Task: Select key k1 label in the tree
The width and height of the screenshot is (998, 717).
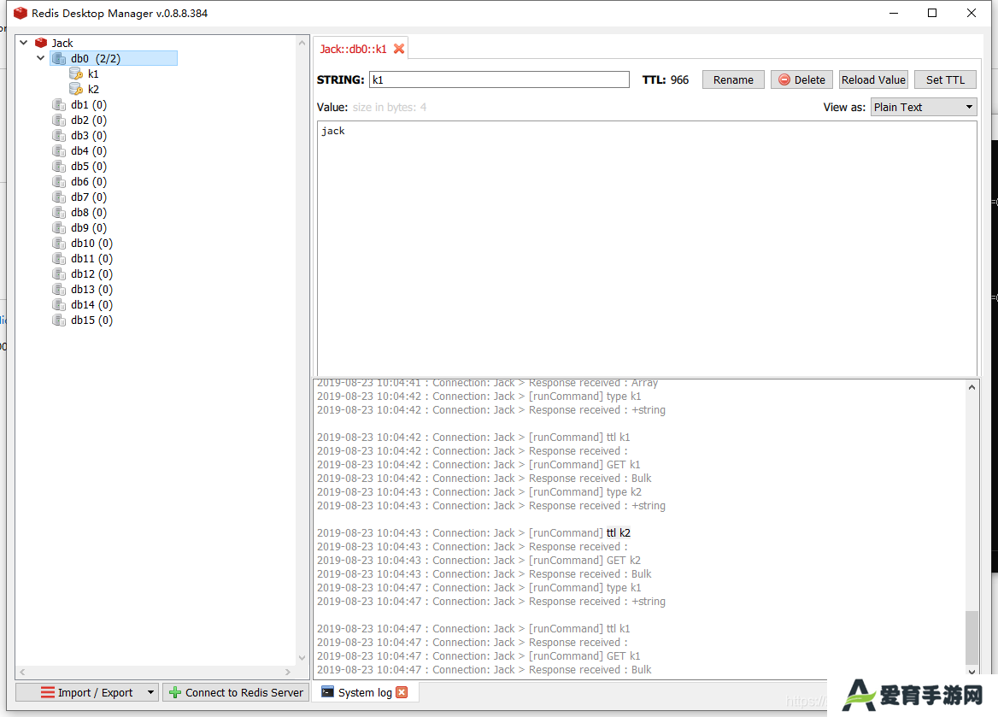Action: pyautogui.click(x=93, y=73)
